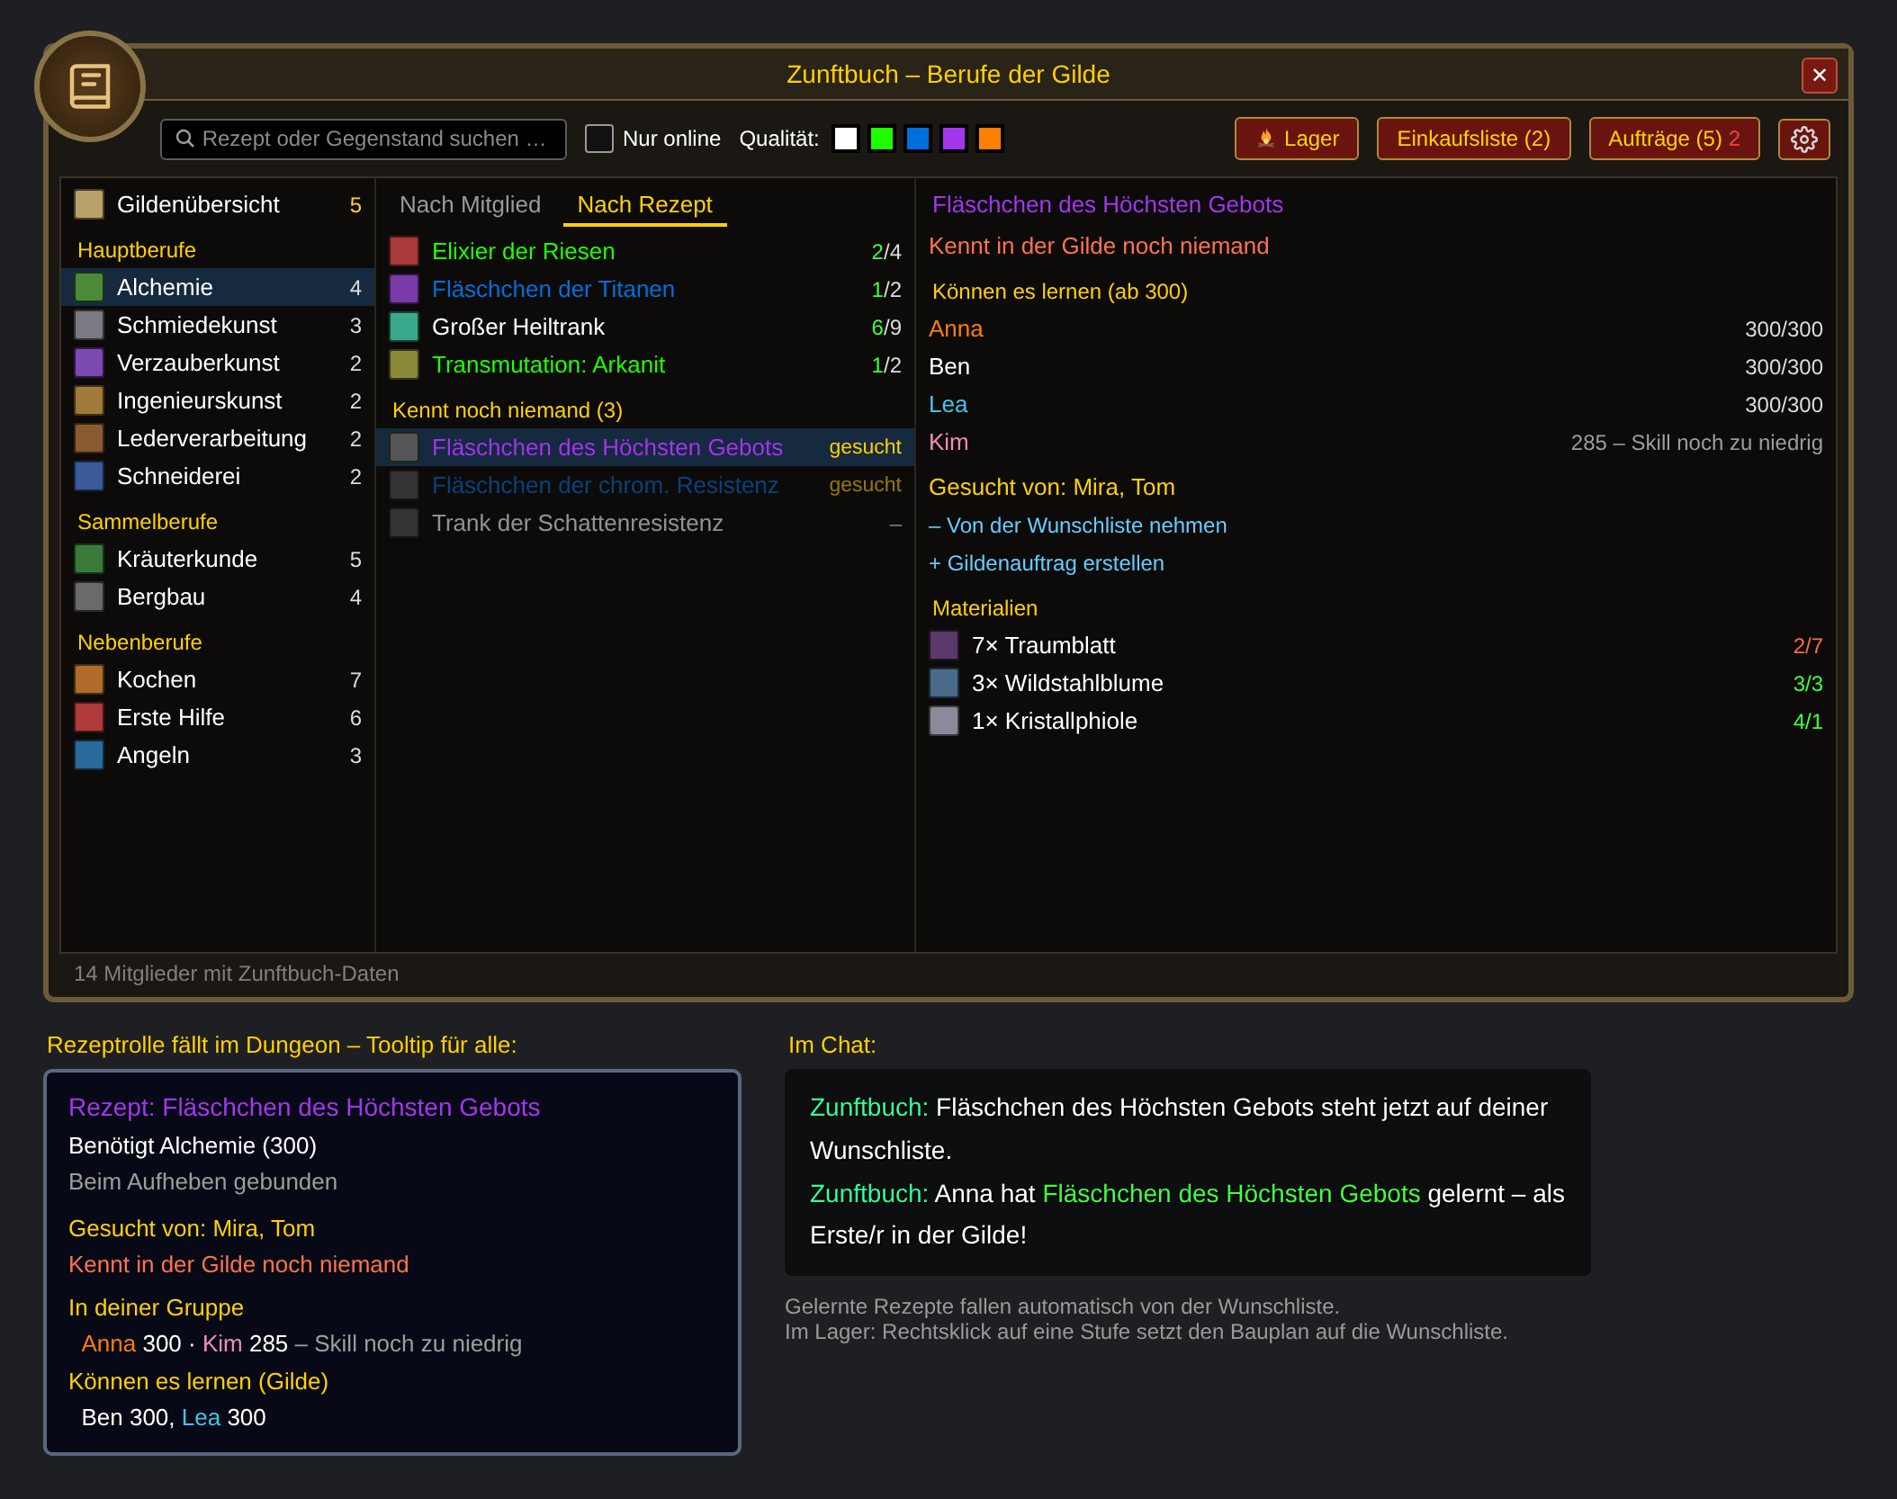1897x1499 pixels.
Task: Open the settings gear icon
Action: (x=1803, y=139)
